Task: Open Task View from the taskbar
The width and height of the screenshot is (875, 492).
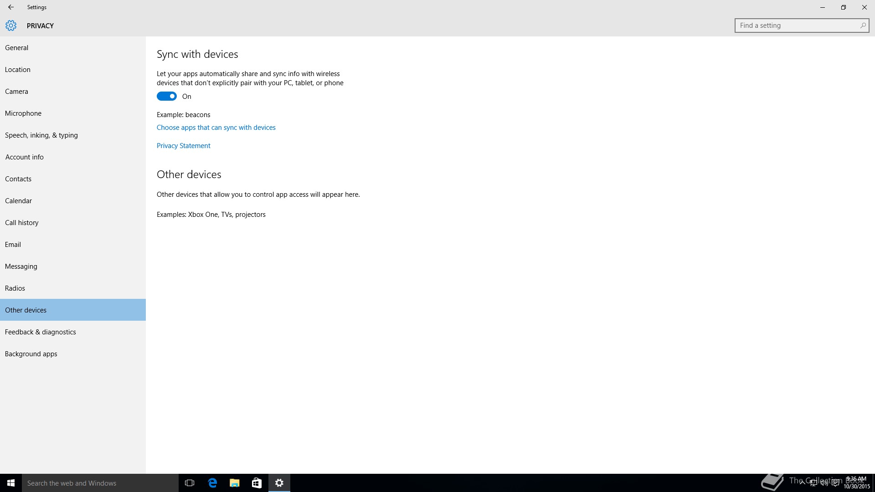Action: tap(190, 483)
